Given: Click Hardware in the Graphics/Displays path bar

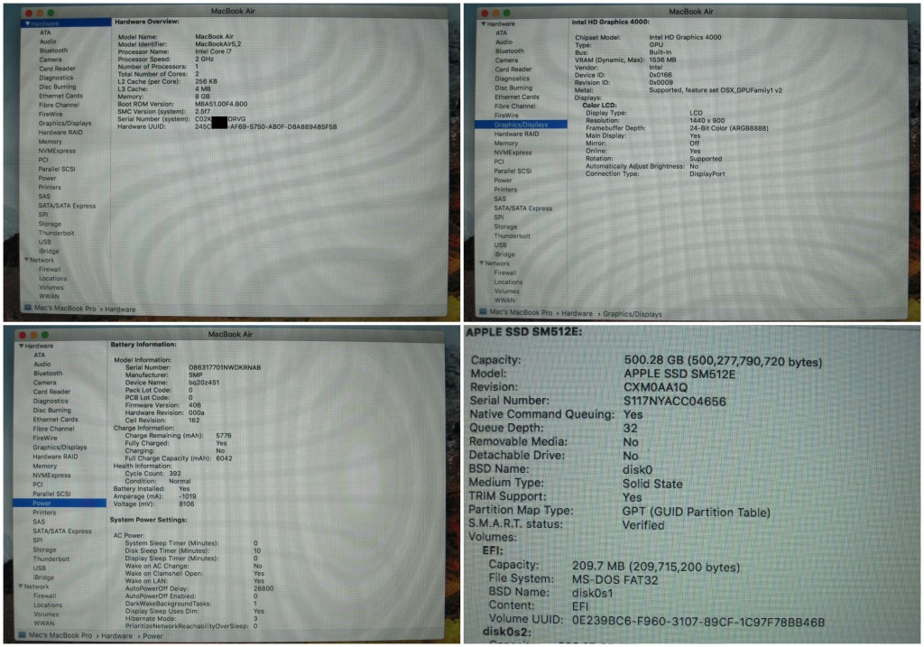Looking at the screenshot, I should (577, 313).
